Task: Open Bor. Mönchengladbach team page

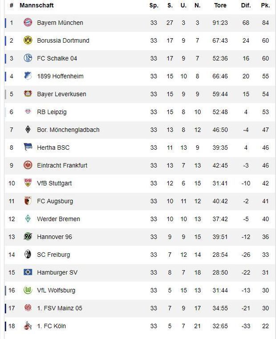Action: (68, 130)
